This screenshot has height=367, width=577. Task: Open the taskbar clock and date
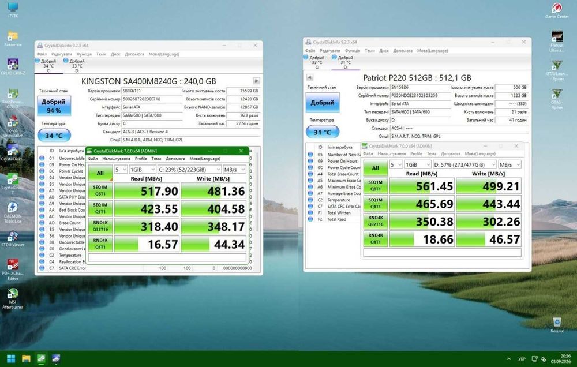click(x=560, y=358)
